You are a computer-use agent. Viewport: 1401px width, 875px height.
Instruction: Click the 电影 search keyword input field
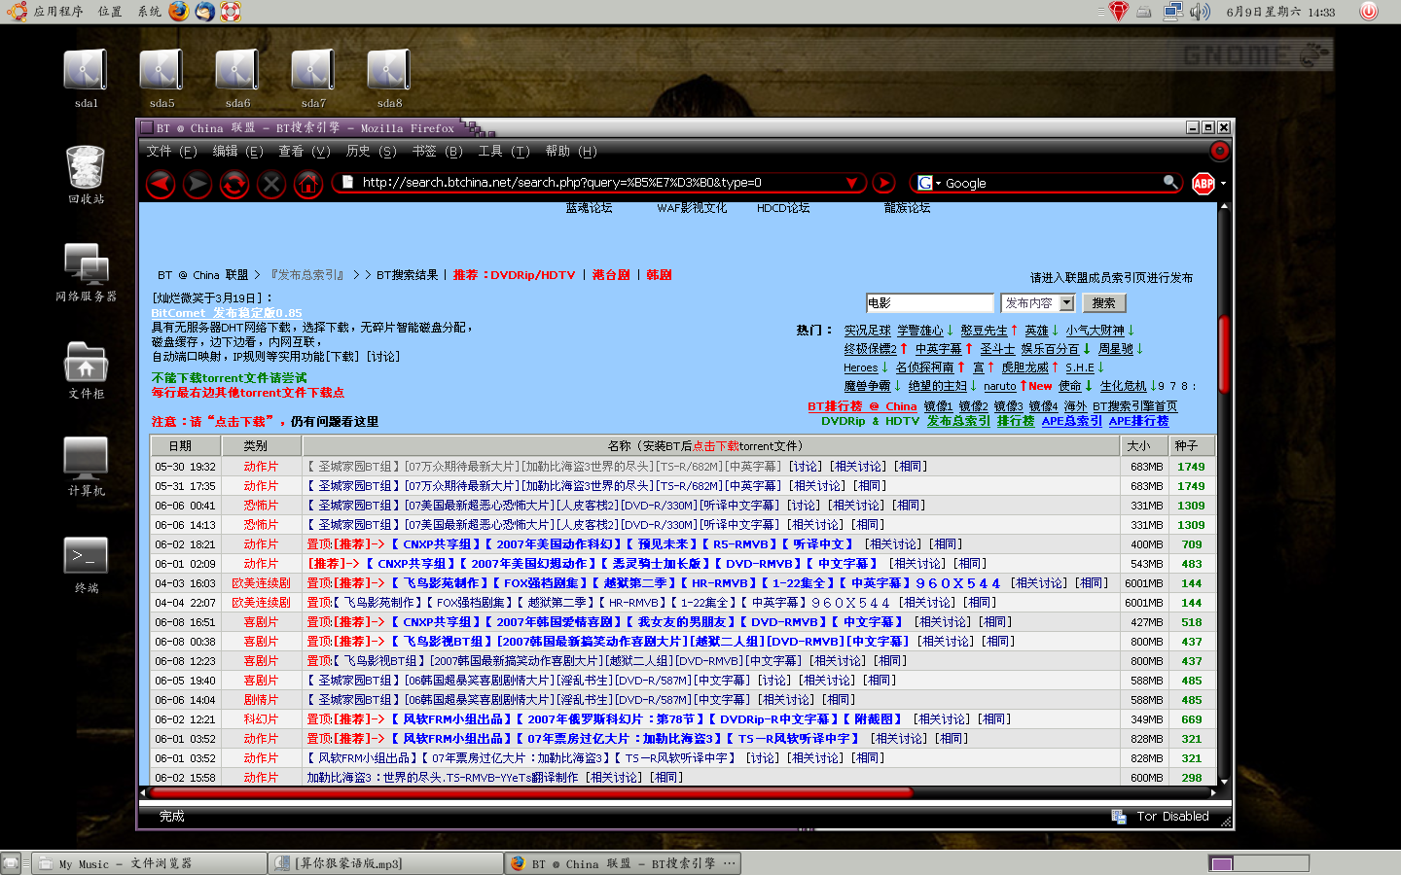coord(929,303)
